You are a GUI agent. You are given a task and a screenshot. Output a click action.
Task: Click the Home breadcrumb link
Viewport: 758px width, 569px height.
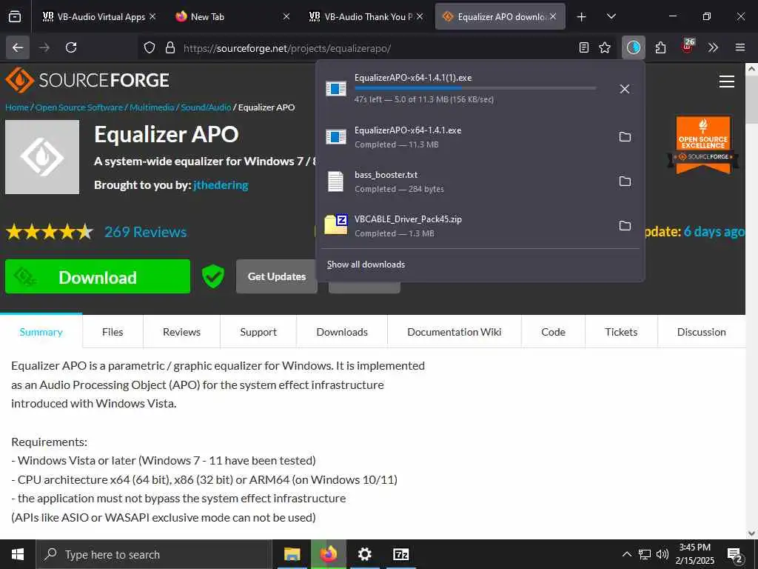click(17, 107)
